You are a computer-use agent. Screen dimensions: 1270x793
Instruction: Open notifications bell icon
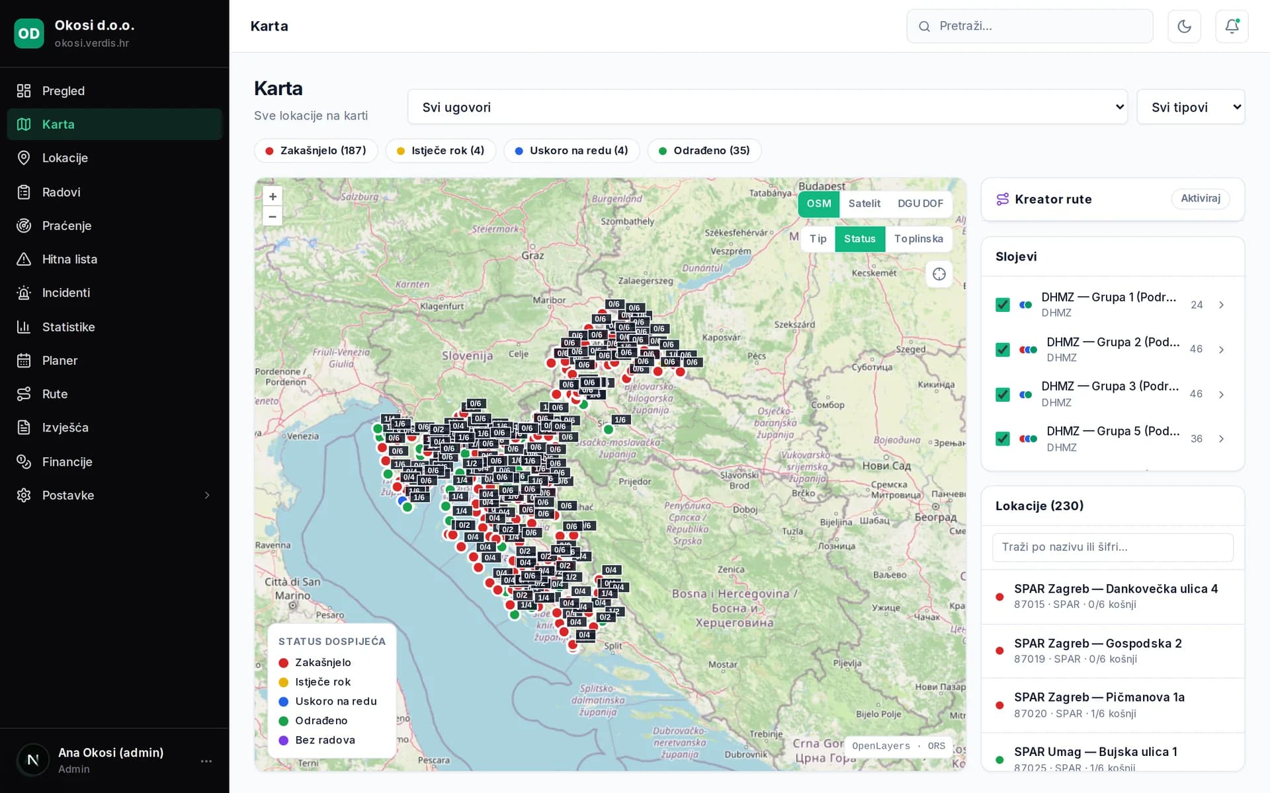click(1232, 26)
